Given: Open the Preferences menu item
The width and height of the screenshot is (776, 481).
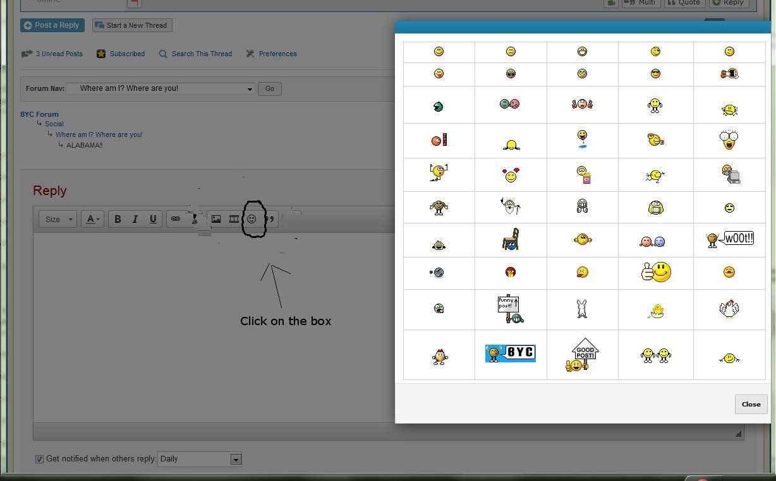Looking at the screenshot, I should coord(277,54).
